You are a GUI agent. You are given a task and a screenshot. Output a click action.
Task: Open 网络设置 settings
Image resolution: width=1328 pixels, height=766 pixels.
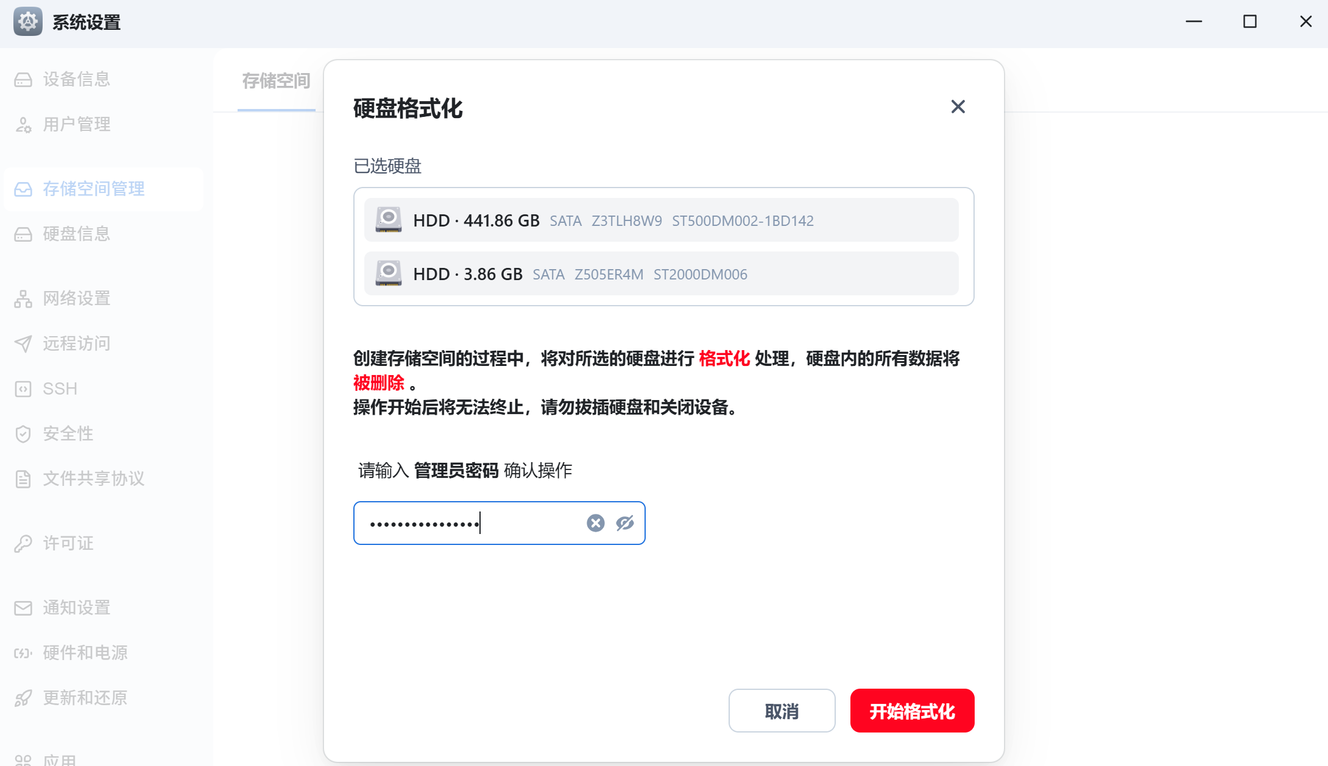[76, 298]
